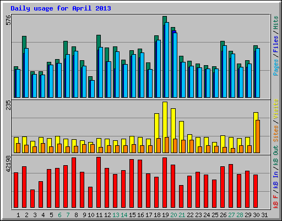
Task: Click the red kB bar for day 21
Action: coord(181,197)
